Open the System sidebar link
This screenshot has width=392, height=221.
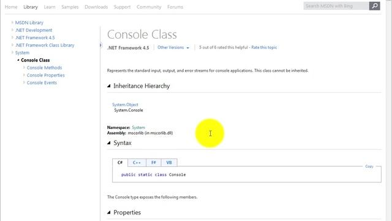(x=22, y=53)
